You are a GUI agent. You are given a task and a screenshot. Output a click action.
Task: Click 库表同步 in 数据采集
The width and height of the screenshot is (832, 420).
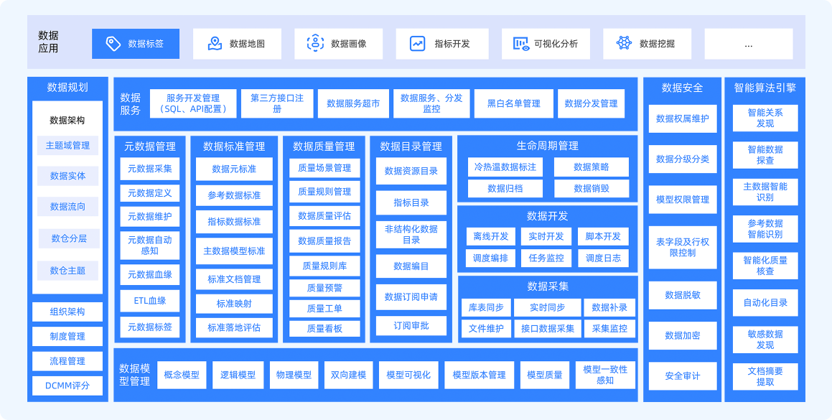pos(487,307)
